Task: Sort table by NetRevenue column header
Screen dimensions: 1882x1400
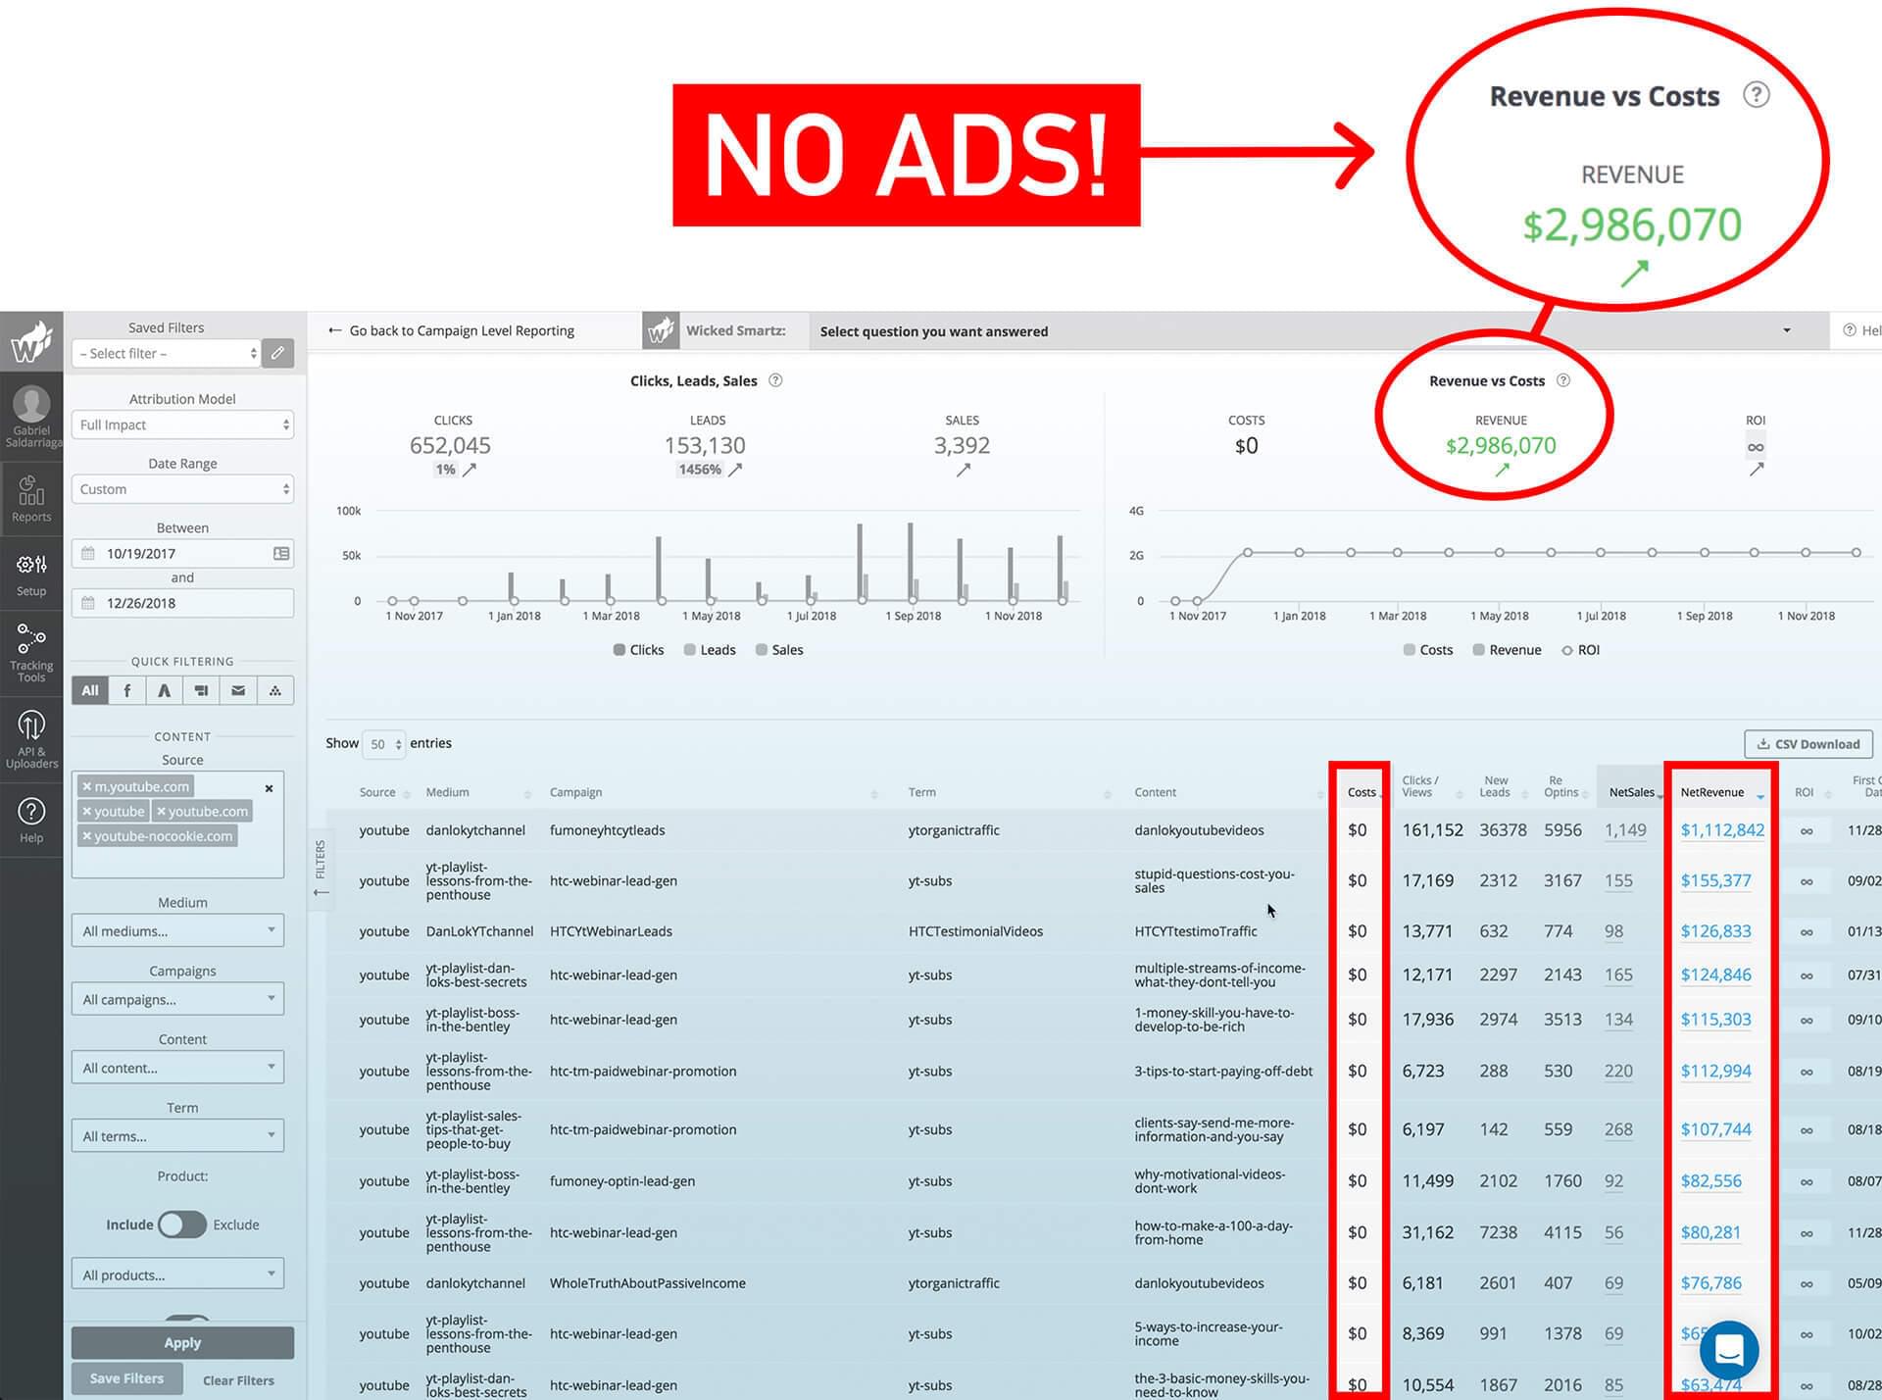Action: click(x=1712, y=792)
